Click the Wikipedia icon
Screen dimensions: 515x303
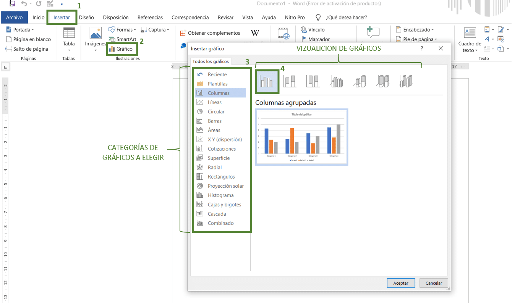254,33
